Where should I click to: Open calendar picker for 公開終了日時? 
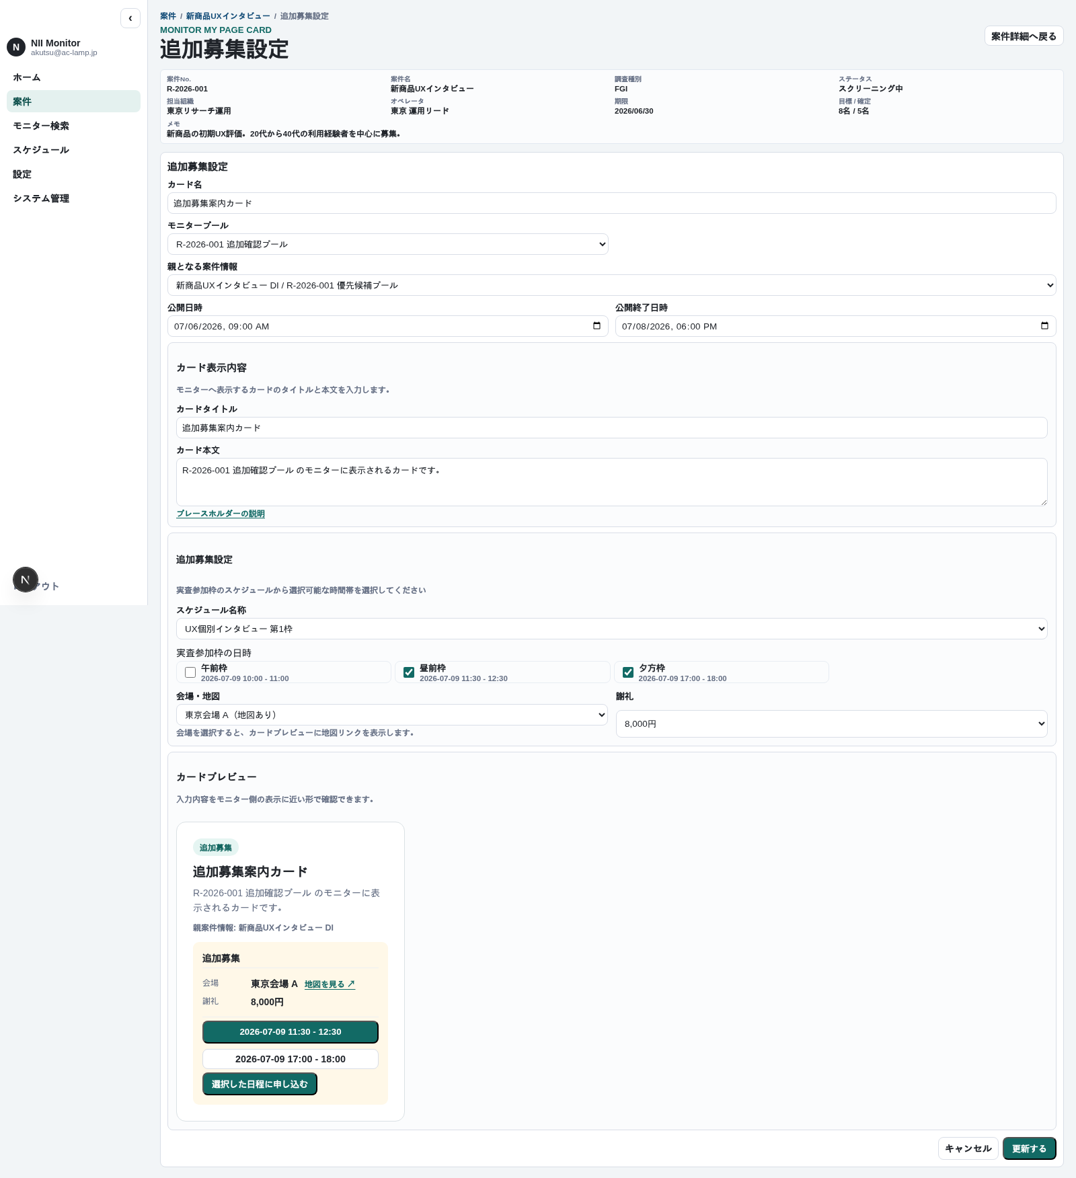click(x=1044, y=326)
